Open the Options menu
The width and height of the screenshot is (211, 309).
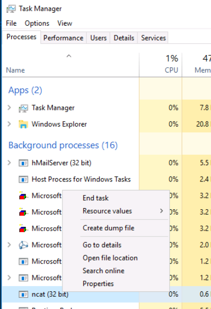tap(37, 23)
